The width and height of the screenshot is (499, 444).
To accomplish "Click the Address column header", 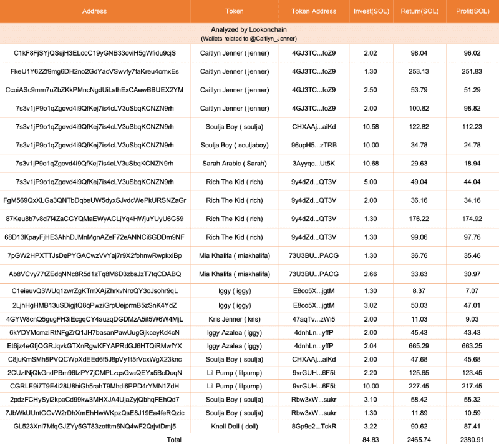I will (95, 11).
